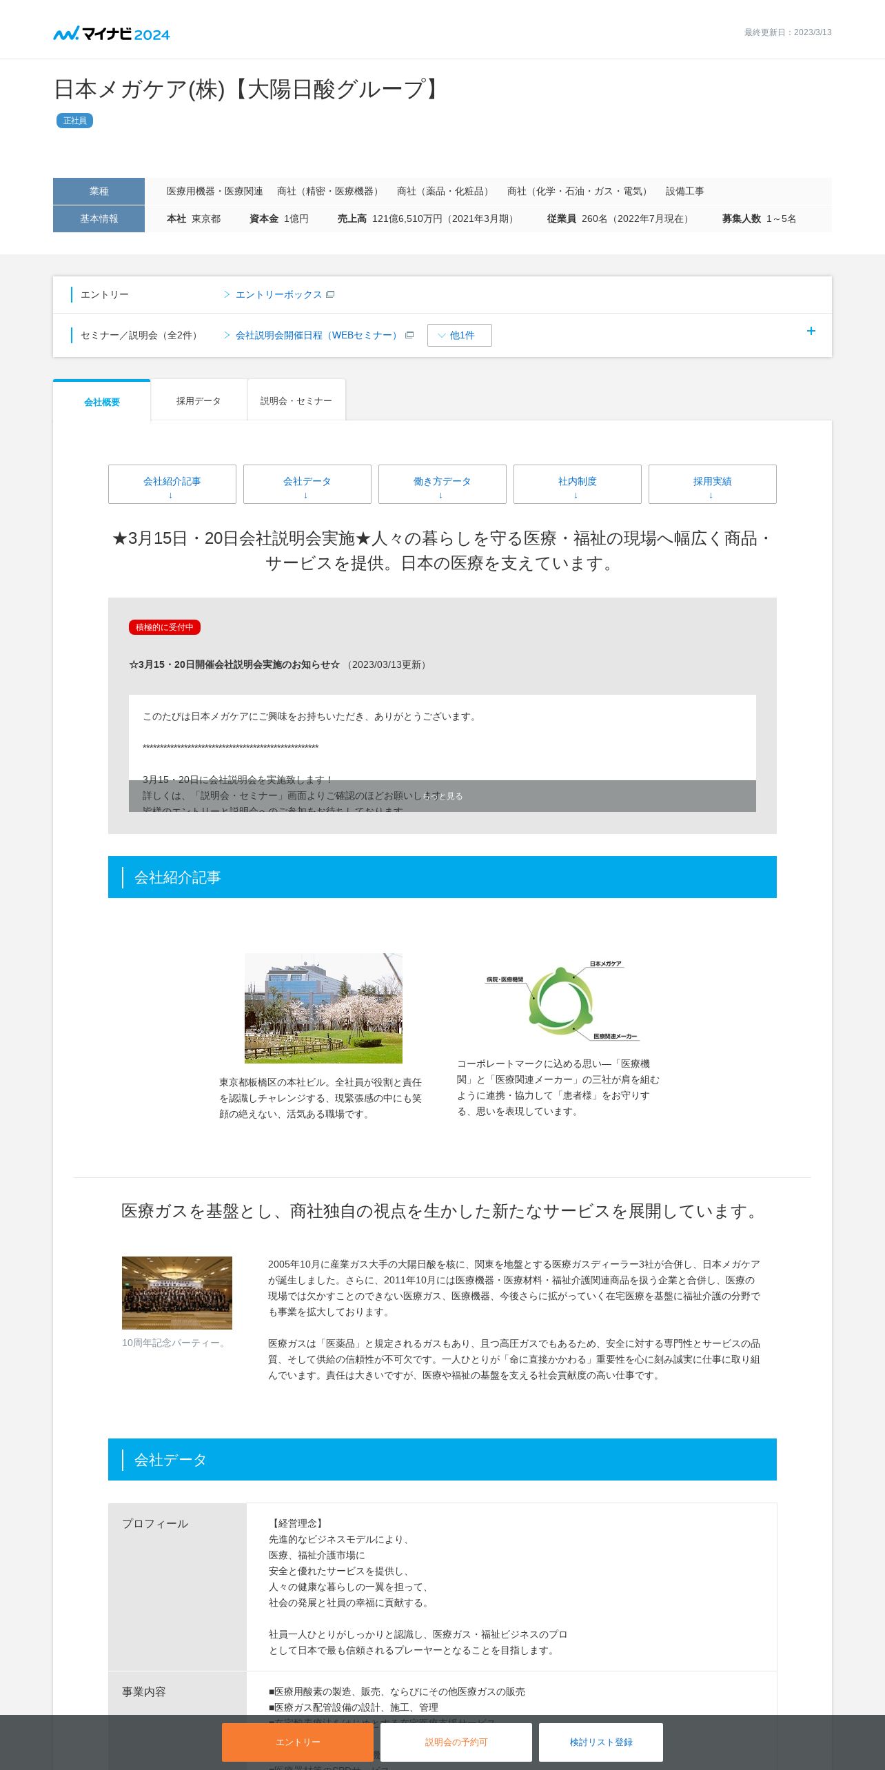Viewport: 885px width, 1770px height.
Task: Jump to 社内制度 anchor button
Action: click(578, 484)
